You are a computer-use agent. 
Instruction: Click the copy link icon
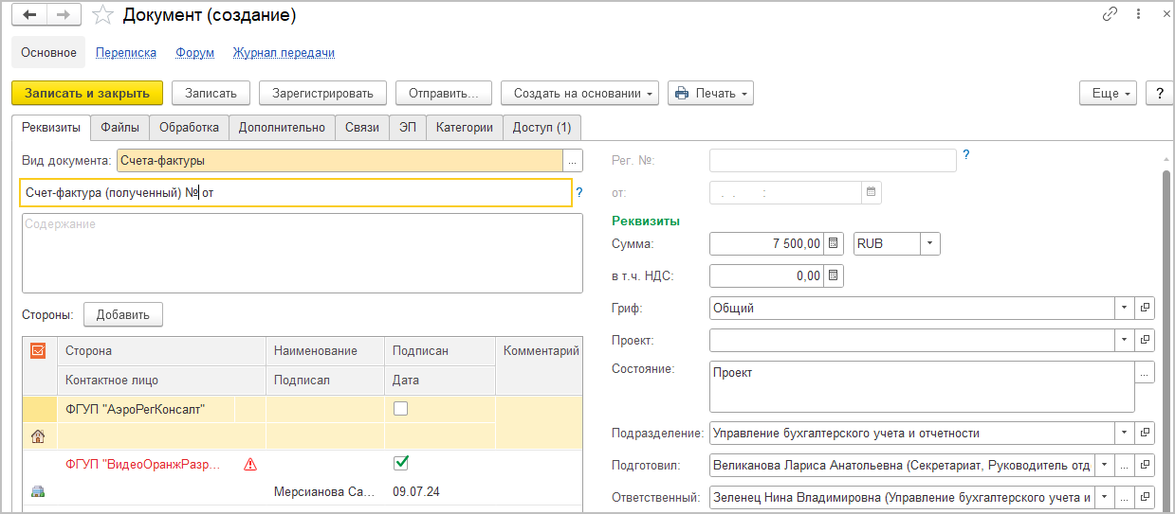click(x=1110, y=14)
